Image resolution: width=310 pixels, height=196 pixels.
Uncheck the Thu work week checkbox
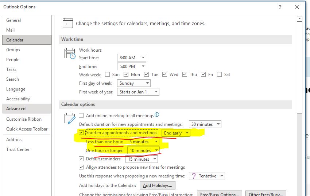(185, 74)
